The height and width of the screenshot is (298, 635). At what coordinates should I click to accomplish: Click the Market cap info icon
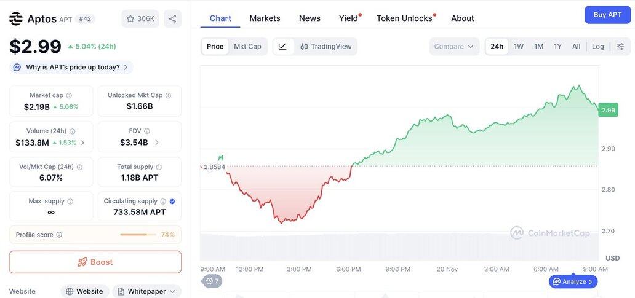point(69,95)
